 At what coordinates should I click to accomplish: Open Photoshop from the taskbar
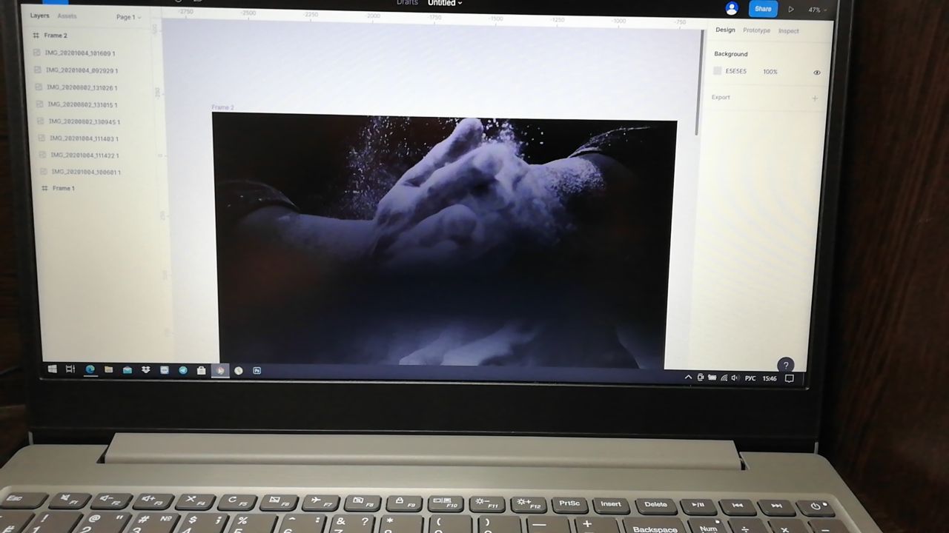257,370
